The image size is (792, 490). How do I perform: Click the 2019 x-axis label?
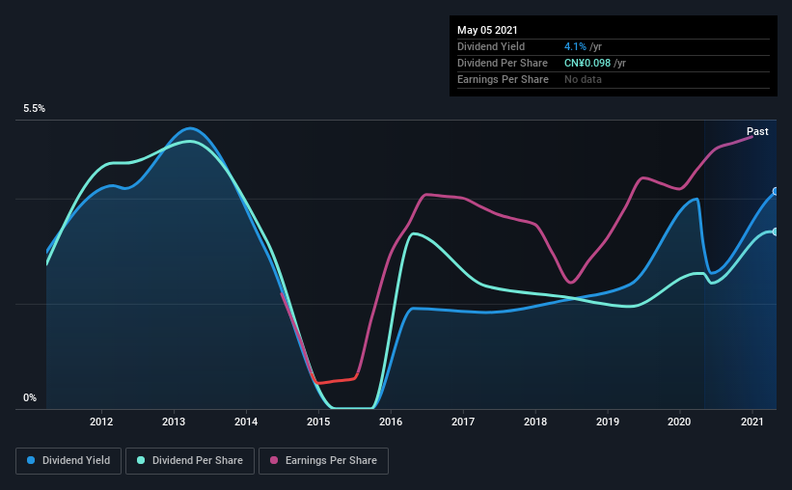pyautogui.click(x=607, y=422)
